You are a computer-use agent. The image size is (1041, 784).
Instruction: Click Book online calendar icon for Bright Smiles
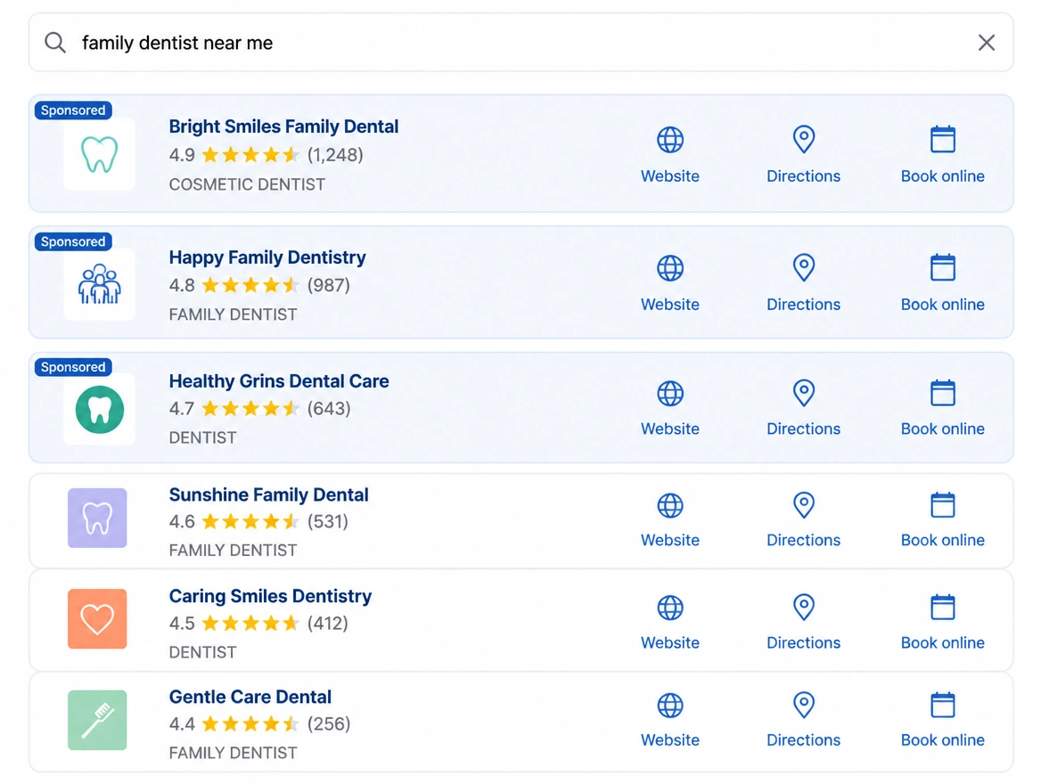(x=942, y=139)
